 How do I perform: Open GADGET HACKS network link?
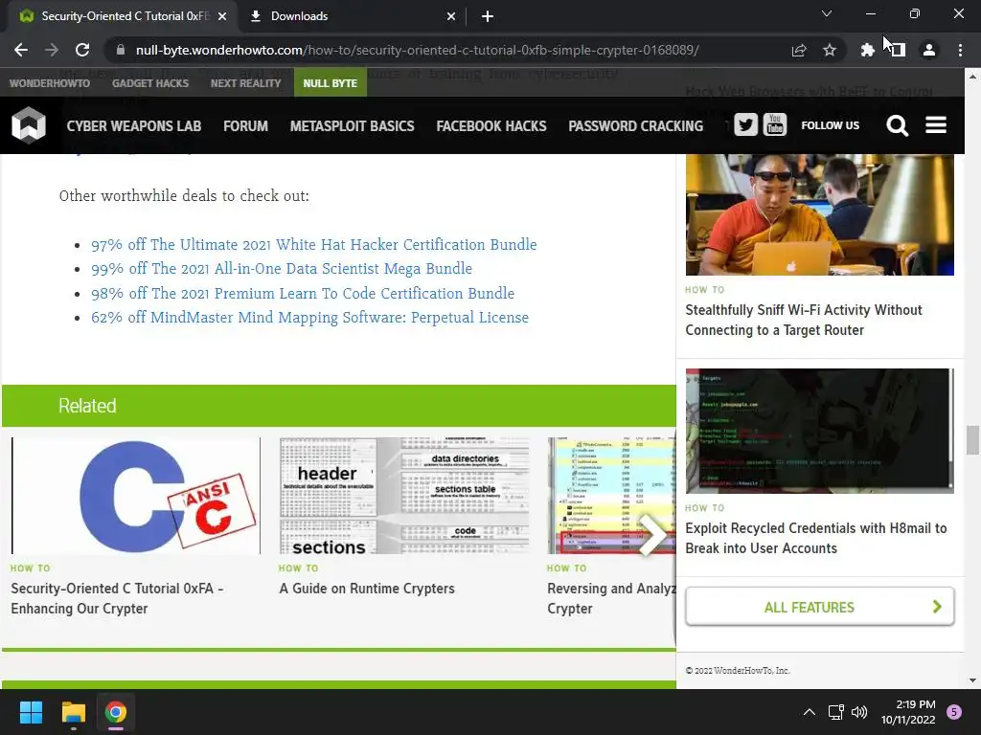tap(150, 83)
